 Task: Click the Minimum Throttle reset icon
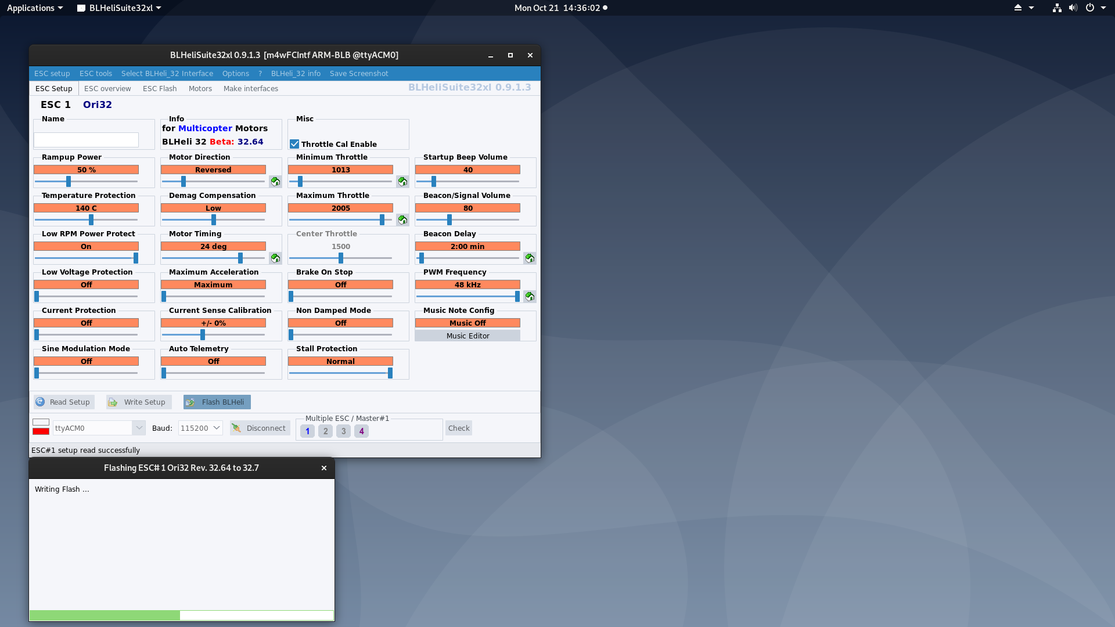(x=402, y=182)
